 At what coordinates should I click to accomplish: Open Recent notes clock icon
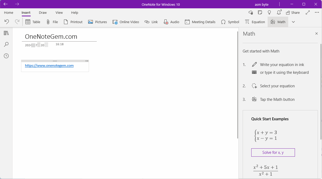(x=6, y=56)
